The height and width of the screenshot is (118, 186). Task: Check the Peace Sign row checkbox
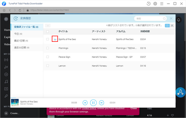pos(48,57)
